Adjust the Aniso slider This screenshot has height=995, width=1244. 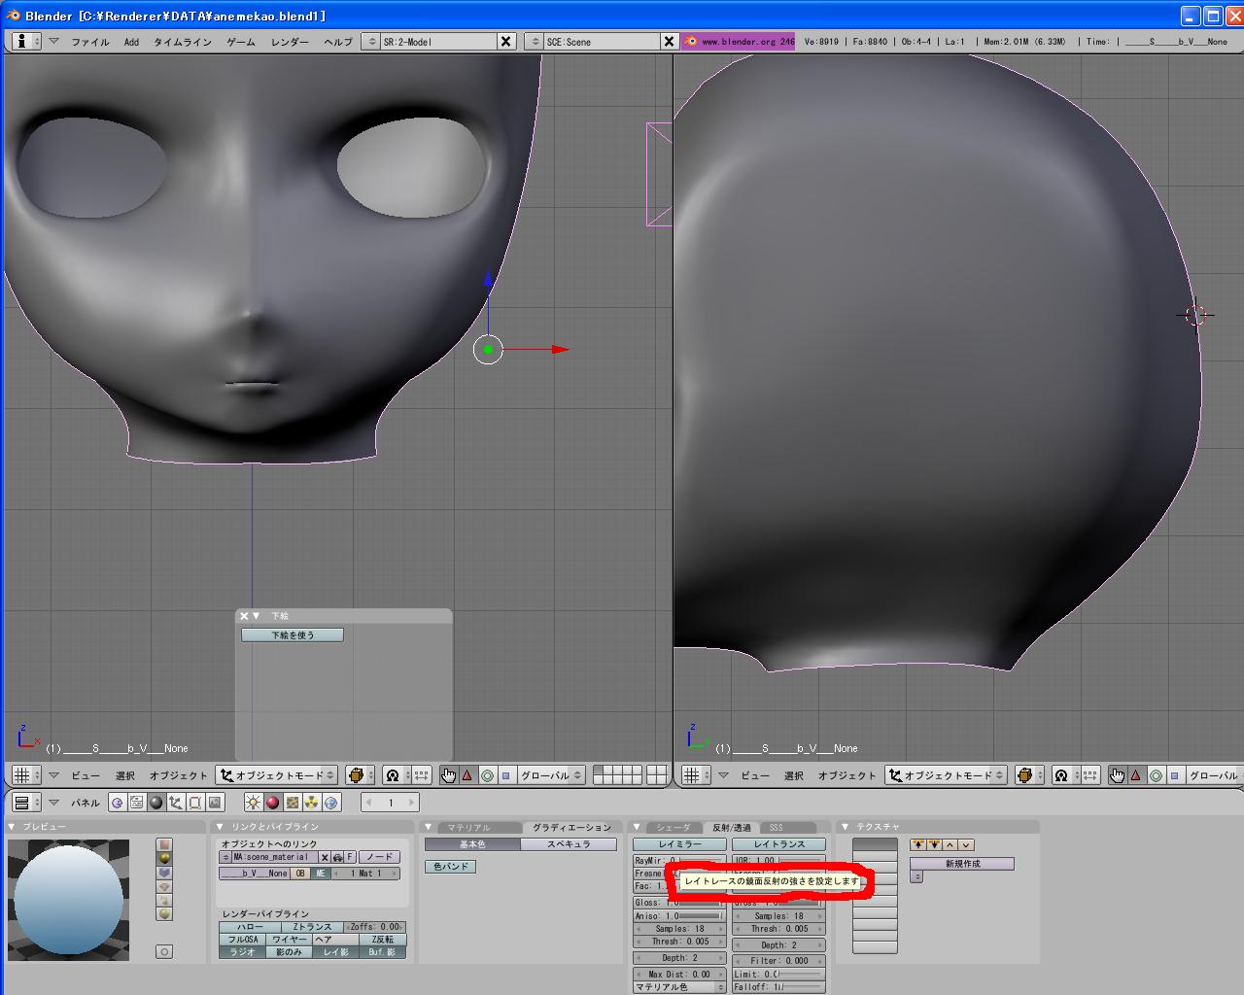tap(680, 916)
